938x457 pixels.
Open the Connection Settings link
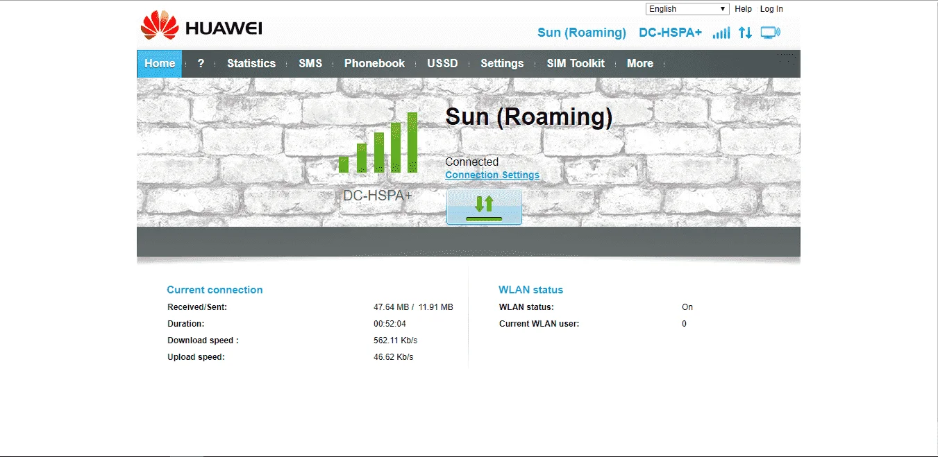[492, 175]
